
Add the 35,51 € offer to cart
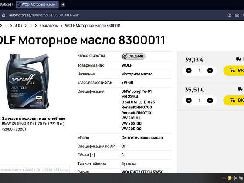coord(234,100)
